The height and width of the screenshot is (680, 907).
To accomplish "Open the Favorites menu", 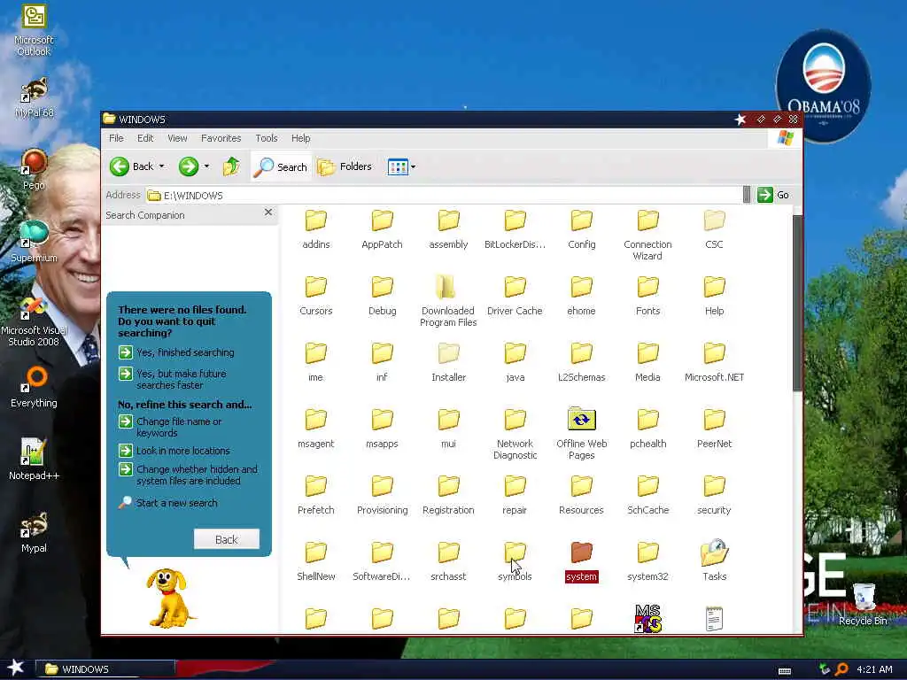I will pyautogui.click(x=221, y=138).
